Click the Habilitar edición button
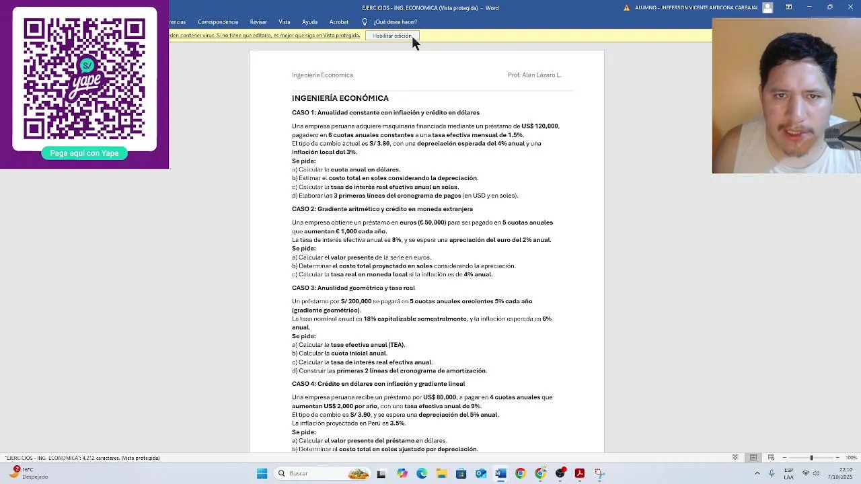The height and width of the screenshot is (484, 861). point(392,36)
